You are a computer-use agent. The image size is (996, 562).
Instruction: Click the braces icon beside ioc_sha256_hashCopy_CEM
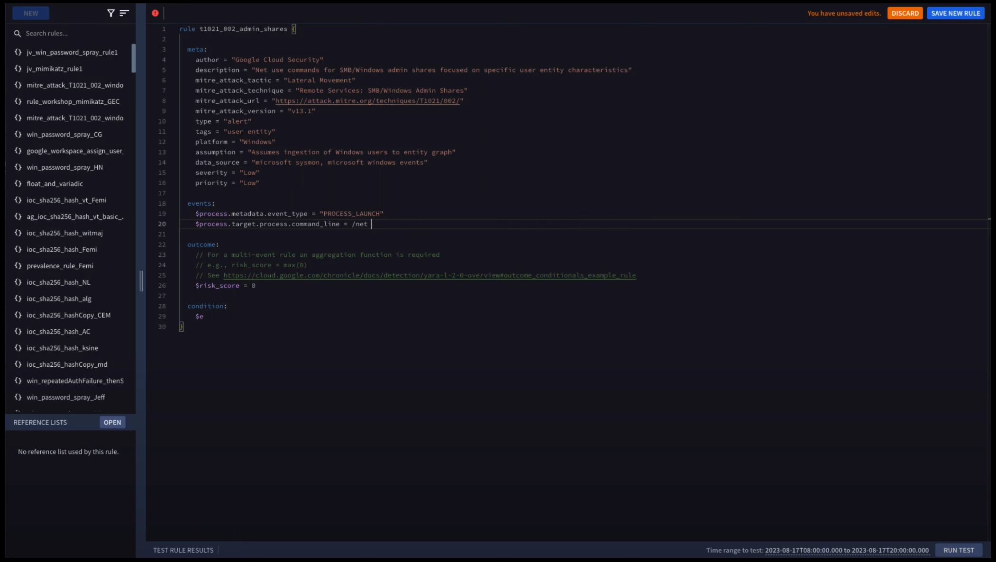[18, 315]
